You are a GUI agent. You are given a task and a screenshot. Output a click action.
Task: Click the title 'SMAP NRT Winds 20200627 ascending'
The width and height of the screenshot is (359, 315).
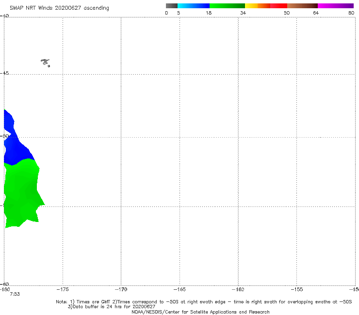(x=59, y=8)
